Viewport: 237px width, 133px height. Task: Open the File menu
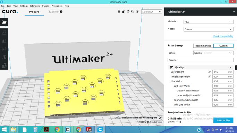[x=3, y=6]
